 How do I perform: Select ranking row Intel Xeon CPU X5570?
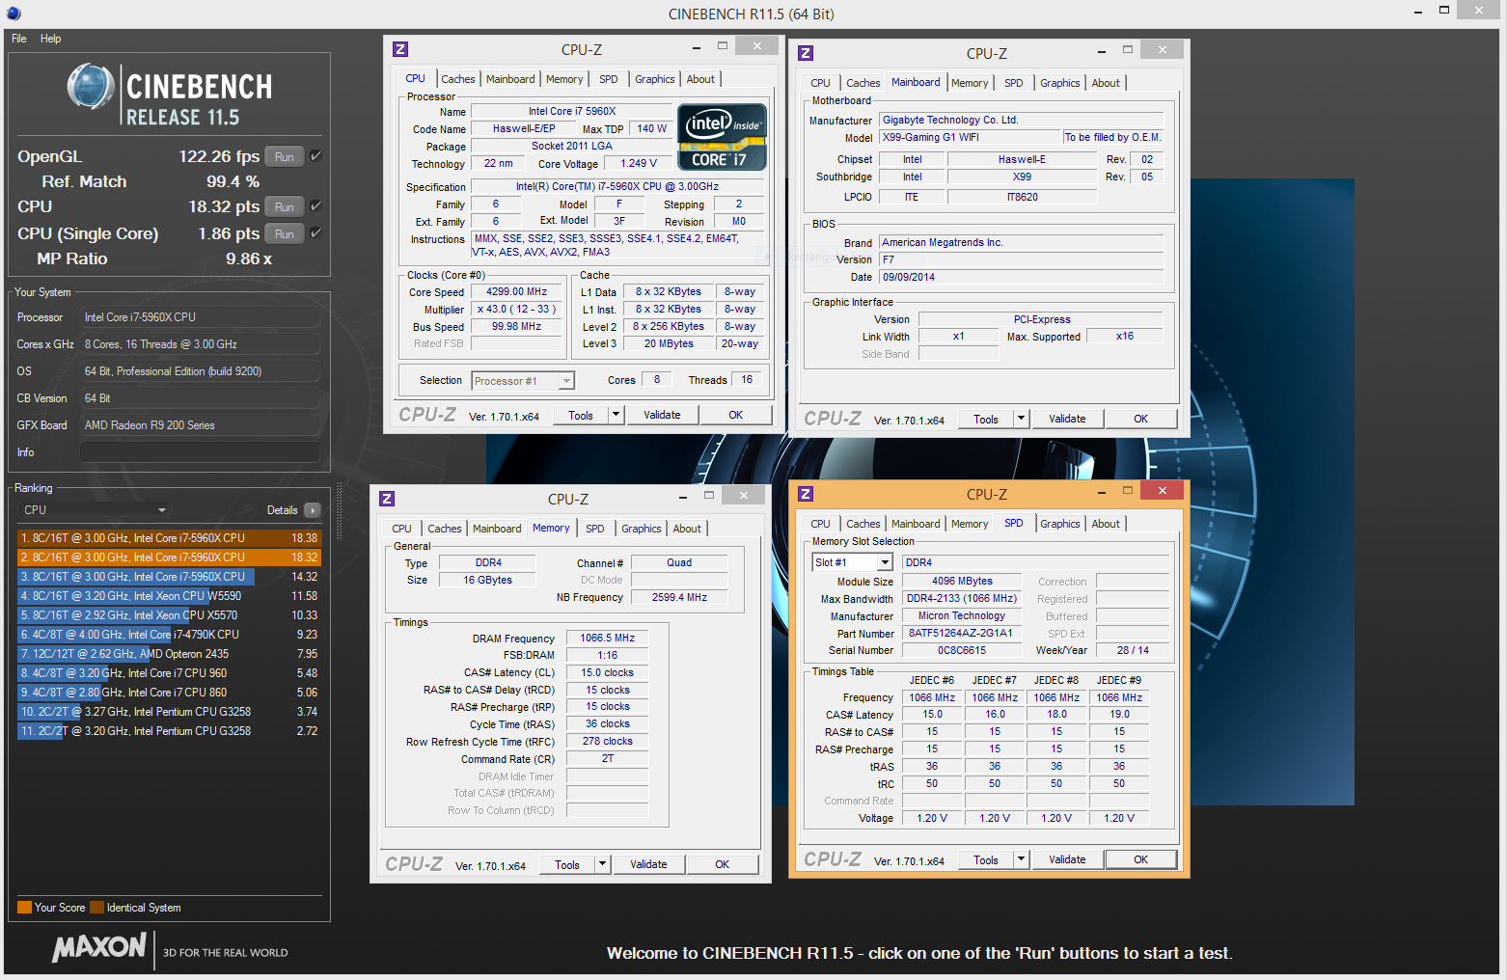click(169, 615)
